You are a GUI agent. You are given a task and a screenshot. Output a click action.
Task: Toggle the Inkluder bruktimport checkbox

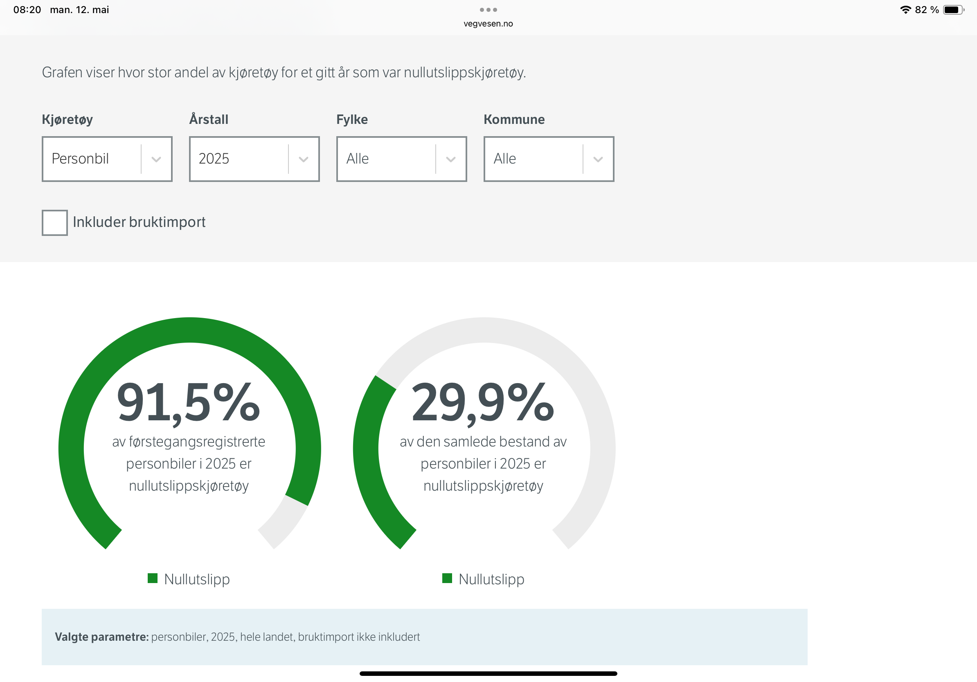click(54, 223)
